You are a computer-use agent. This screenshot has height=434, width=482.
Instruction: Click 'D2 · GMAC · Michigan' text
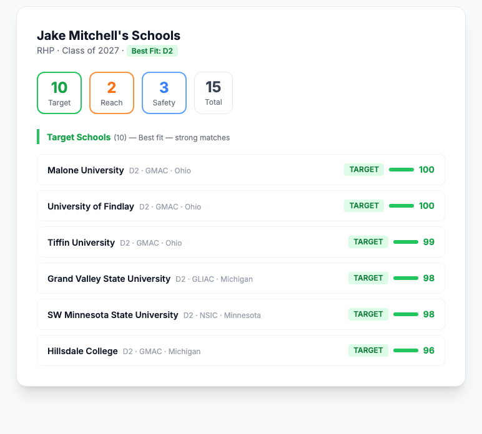(x=162, y=352)
